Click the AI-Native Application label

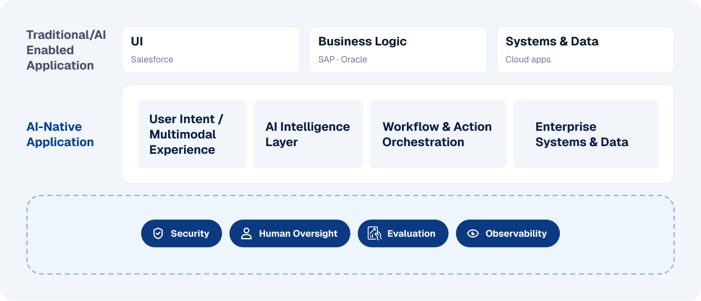(x=60, y=135)
